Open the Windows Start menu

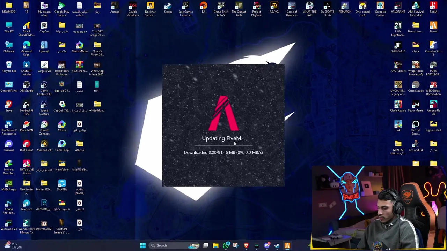[143, 245]
